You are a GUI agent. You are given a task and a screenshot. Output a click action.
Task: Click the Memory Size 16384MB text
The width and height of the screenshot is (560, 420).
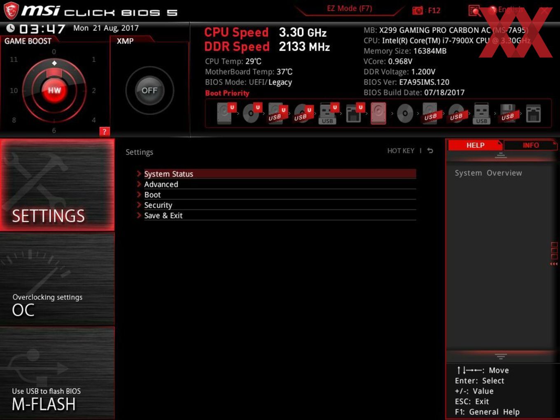click(405, 51)
